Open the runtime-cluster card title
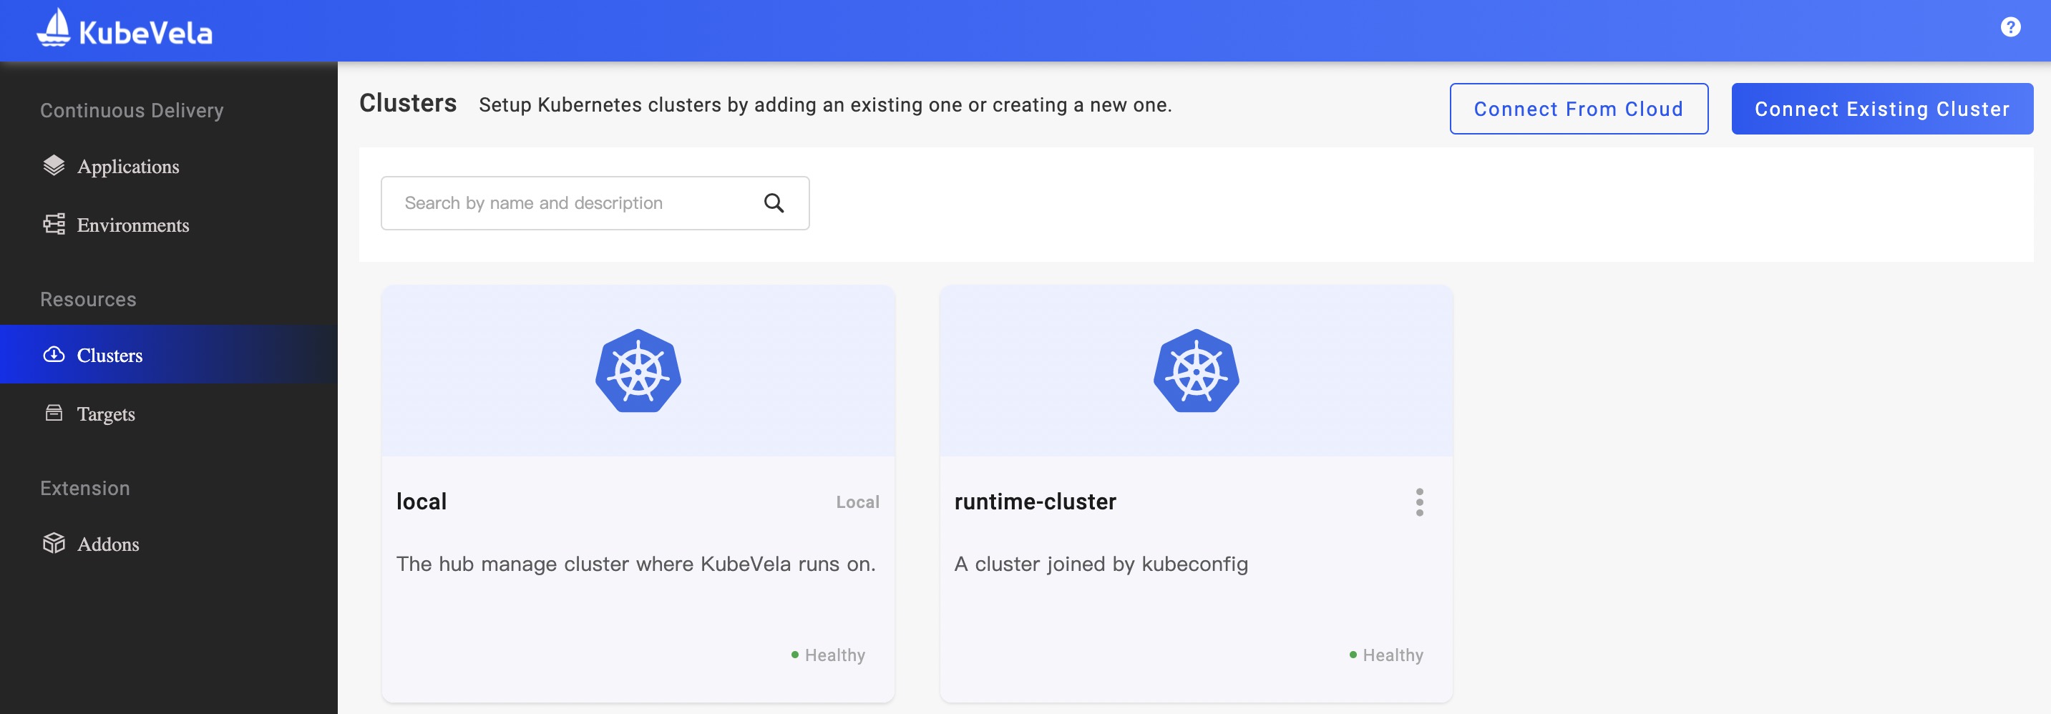 click(1035, 502)
